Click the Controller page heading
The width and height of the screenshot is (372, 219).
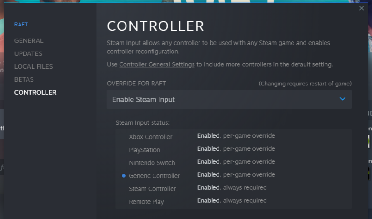click(x=155, y=26)
